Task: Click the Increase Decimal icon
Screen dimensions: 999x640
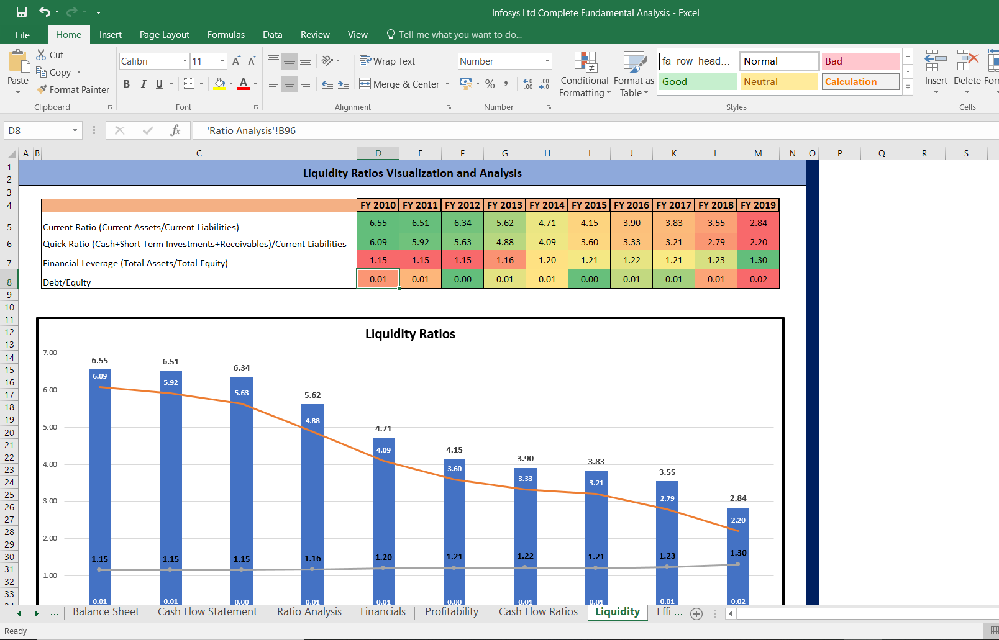Action: pos(528,84)
